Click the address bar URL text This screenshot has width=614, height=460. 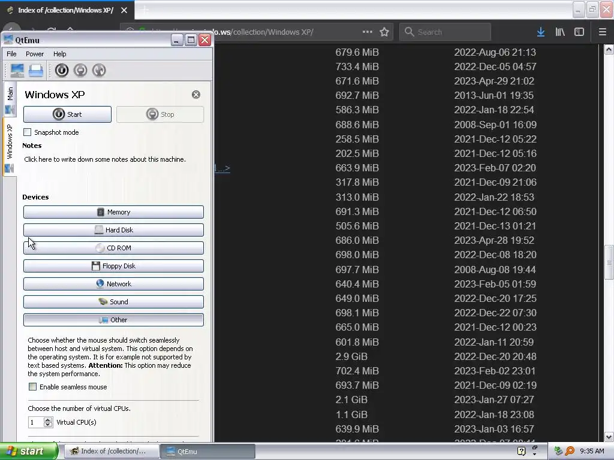pos(263,32)
